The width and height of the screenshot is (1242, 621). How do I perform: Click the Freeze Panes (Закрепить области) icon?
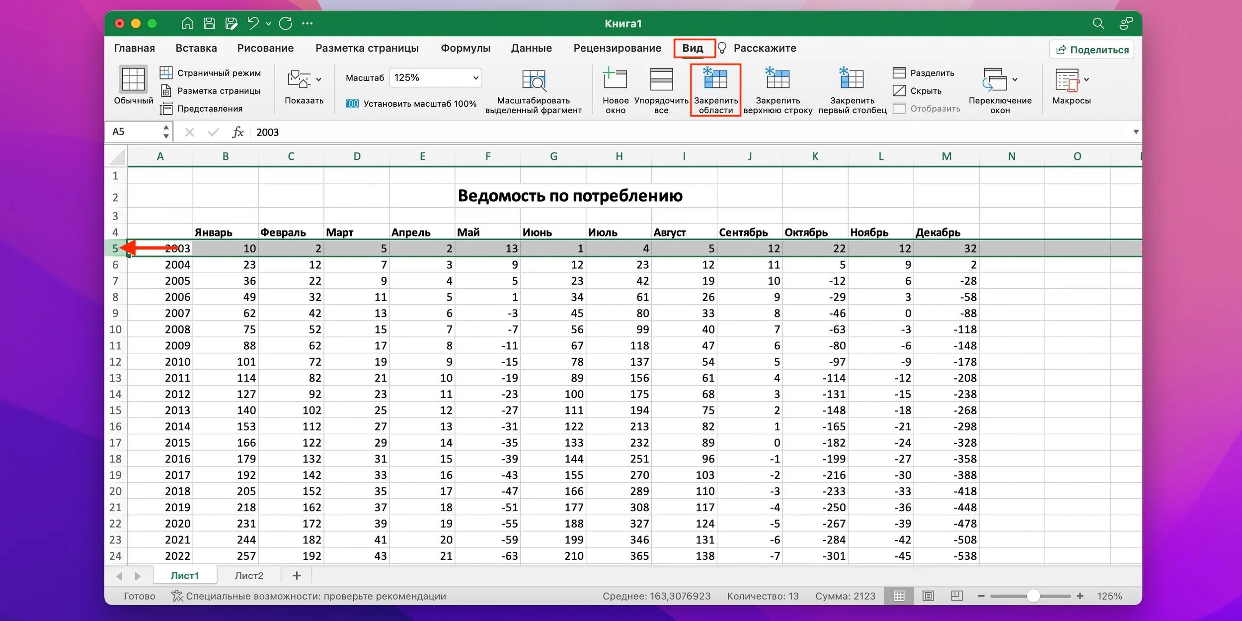[x=715, y=79]
